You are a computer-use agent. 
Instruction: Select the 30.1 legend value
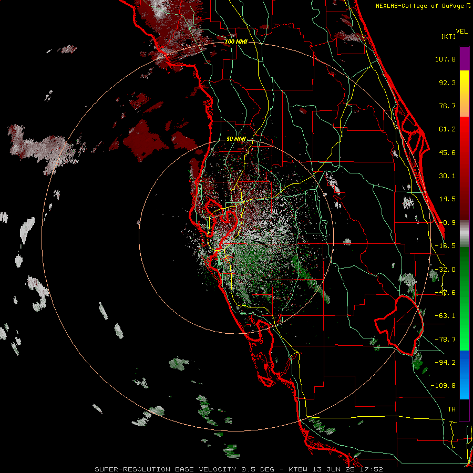click(x=447, y=176)
